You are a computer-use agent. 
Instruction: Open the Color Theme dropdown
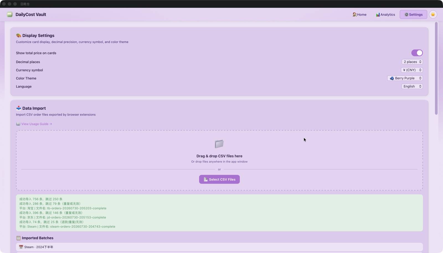click(405, 78)
